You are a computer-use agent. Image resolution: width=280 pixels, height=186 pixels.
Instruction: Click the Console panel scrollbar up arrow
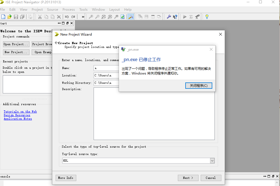[277, 182]
